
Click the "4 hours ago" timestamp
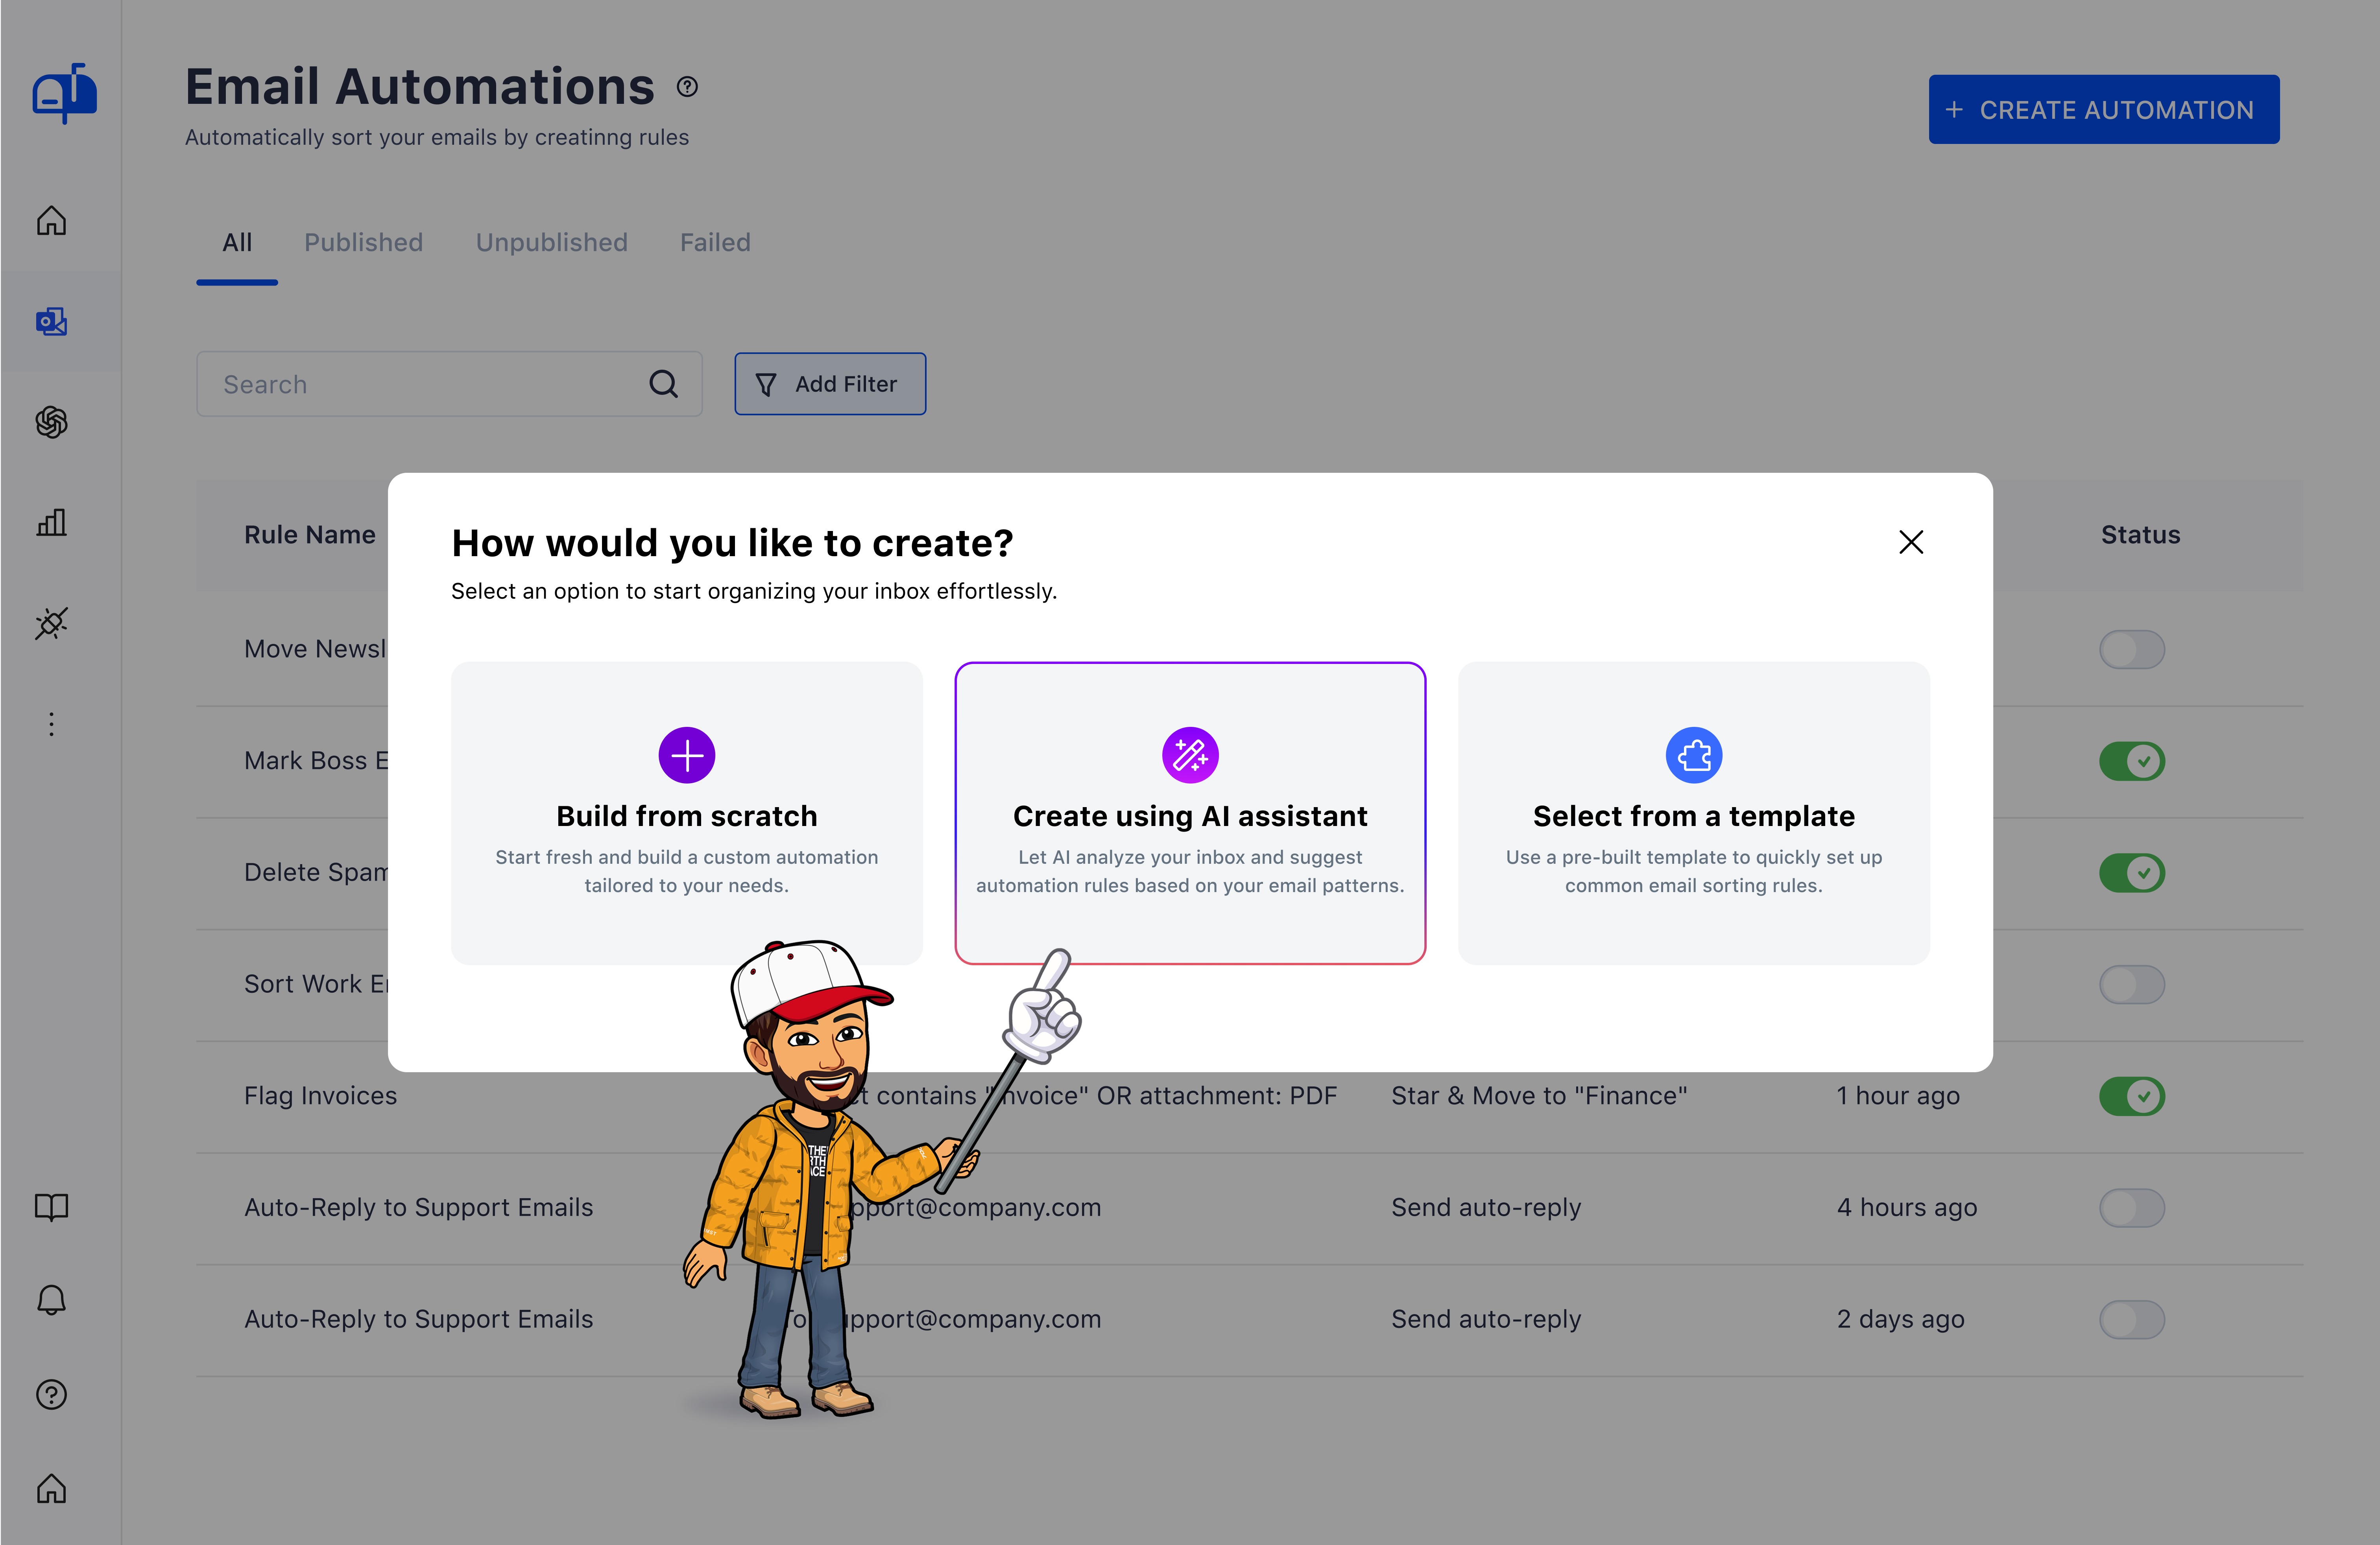click(1907, 1208)
